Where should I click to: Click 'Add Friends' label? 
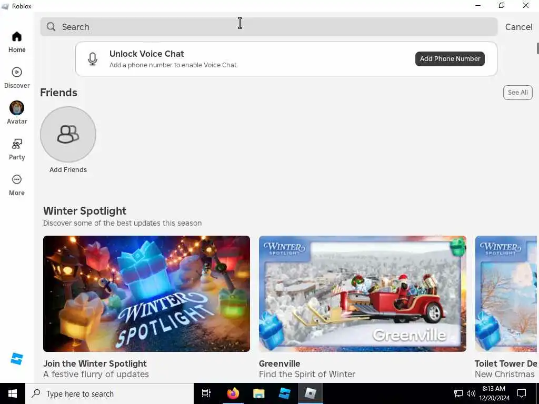(x=68, y=170)
